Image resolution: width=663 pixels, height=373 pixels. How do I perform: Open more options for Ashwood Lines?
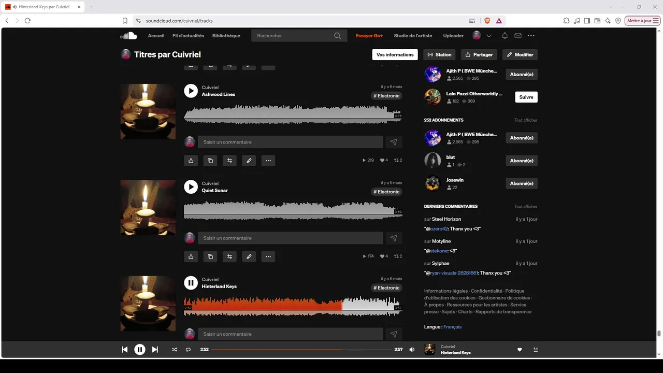point(268,161)
